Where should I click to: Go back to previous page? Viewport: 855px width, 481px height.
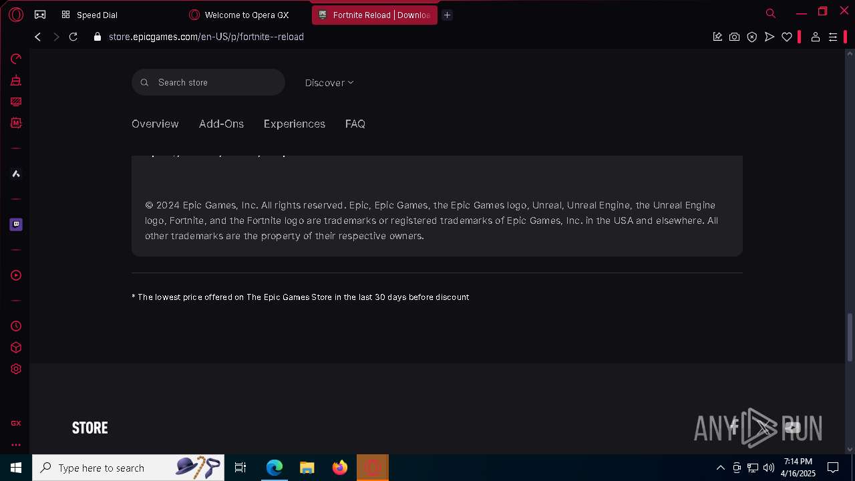coord(38,37)
